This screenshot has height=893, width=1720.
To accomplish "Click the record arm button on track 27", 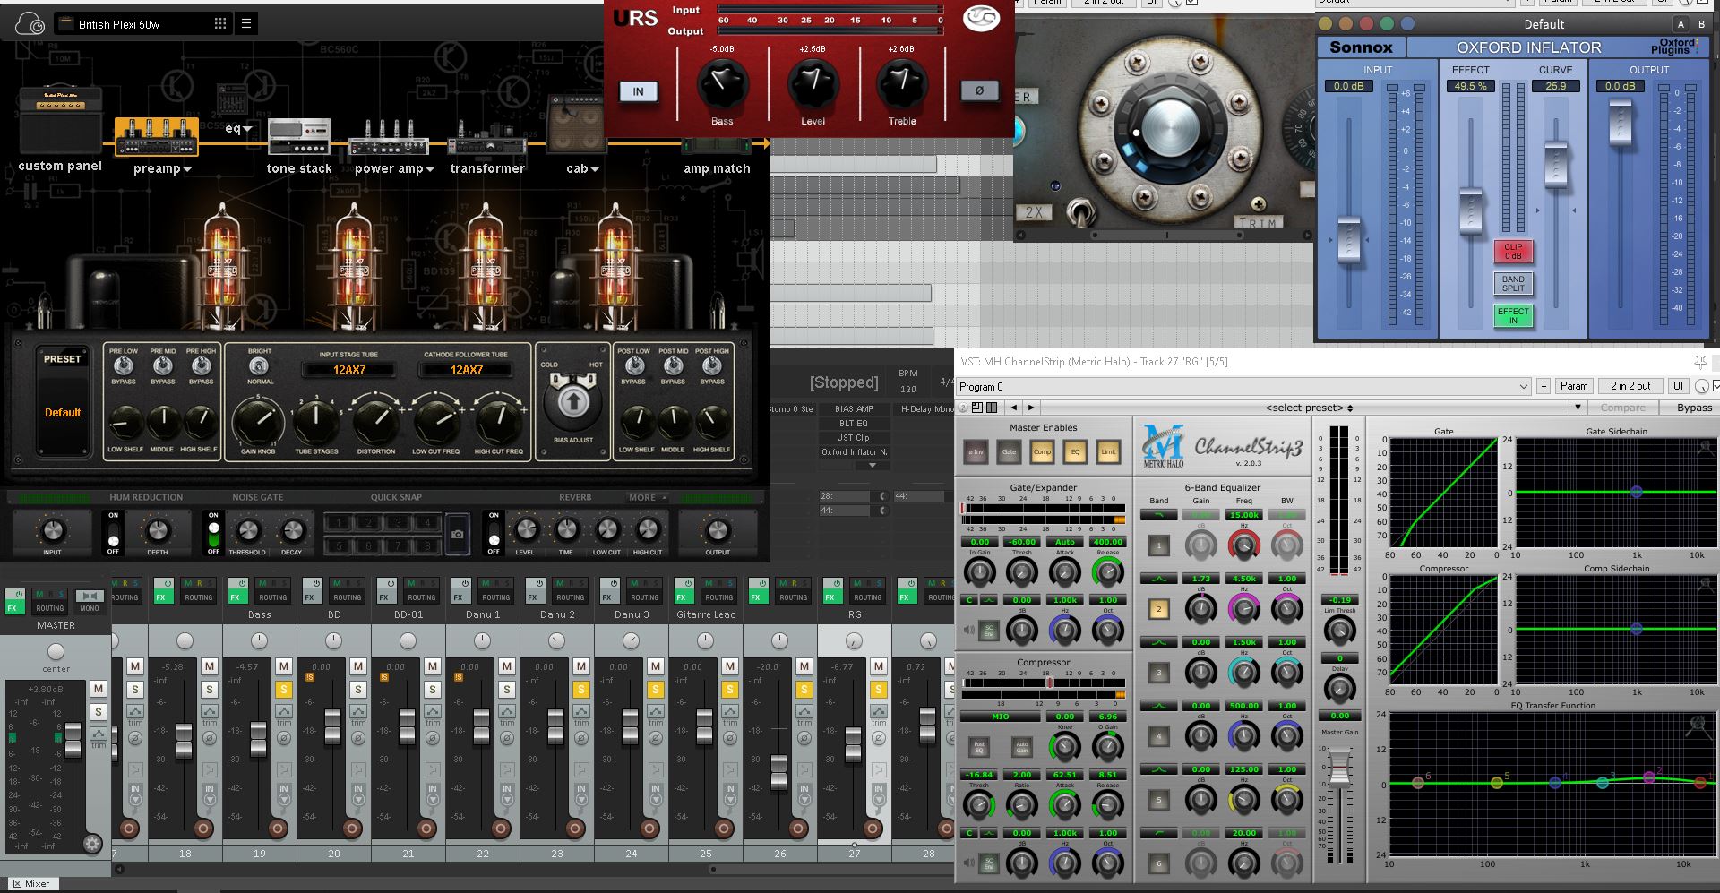I will click(873, 829).
